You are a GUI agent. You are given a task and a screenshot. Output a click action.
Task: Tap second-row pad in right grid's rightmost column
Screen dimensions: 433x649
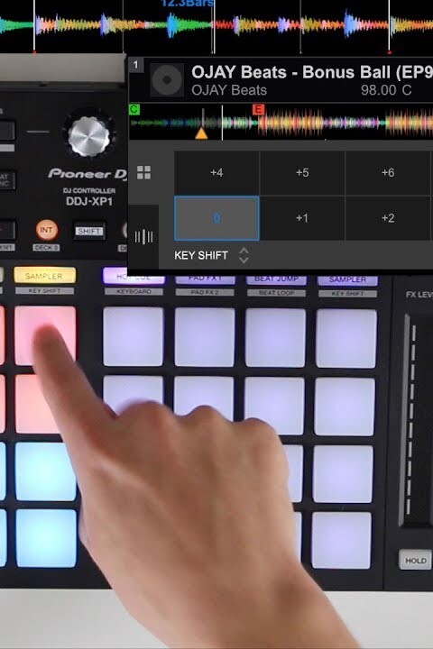(x=345, y=407)
